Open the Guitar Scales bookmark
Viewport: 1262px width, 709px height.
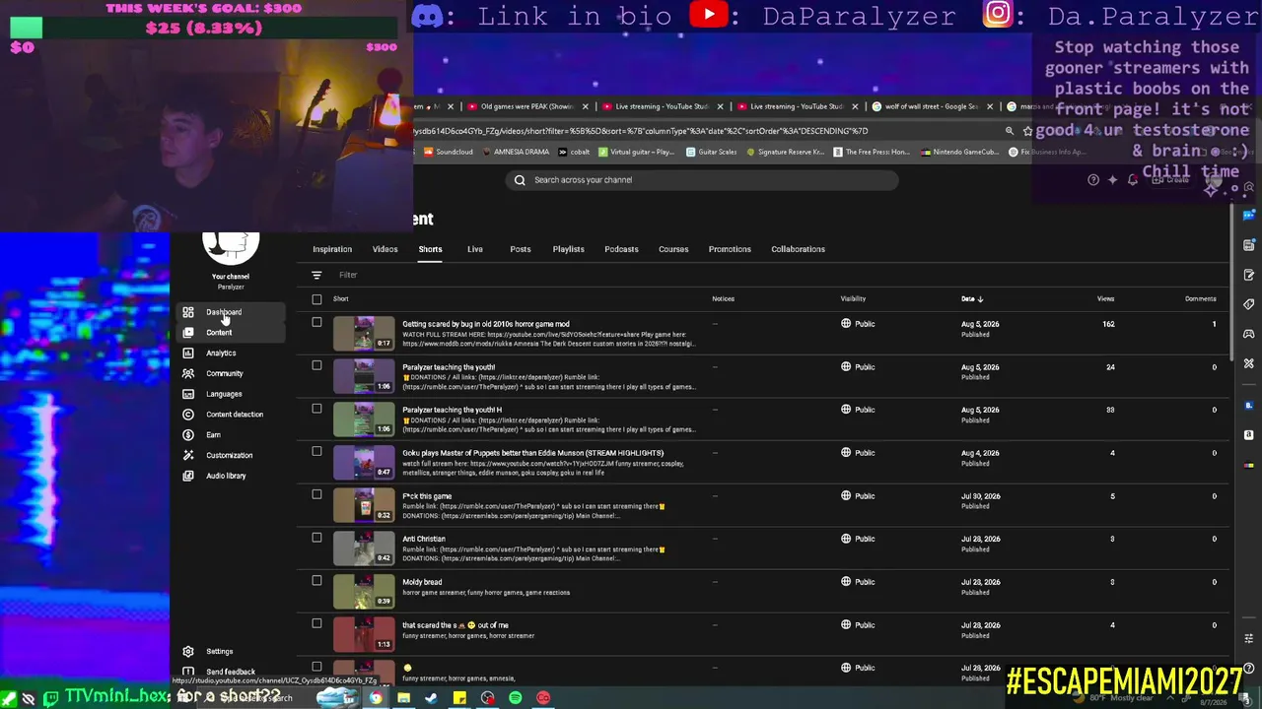click(711, 153)
